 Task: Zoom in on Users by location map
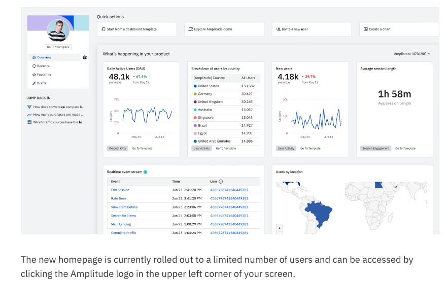280,228
